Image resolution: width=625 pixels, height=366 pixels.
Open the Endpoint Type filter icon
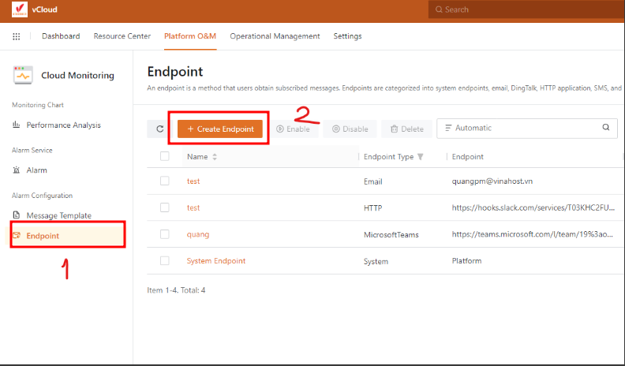pyautogui.click(x=421, y=157)
